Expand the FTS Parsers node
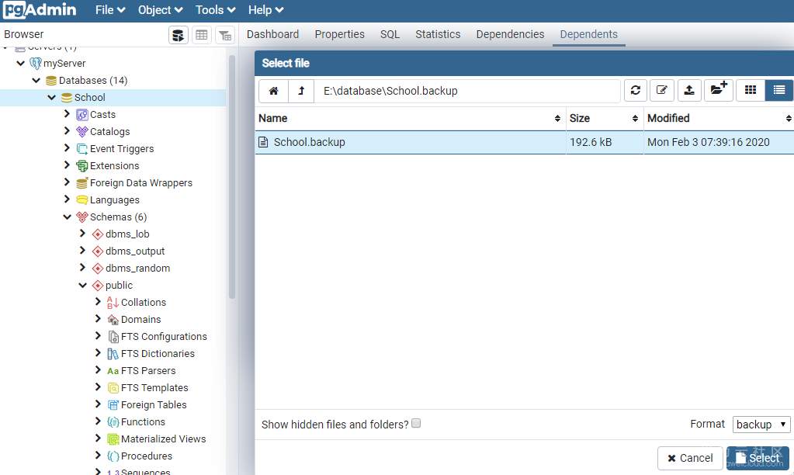 point(98,370)
